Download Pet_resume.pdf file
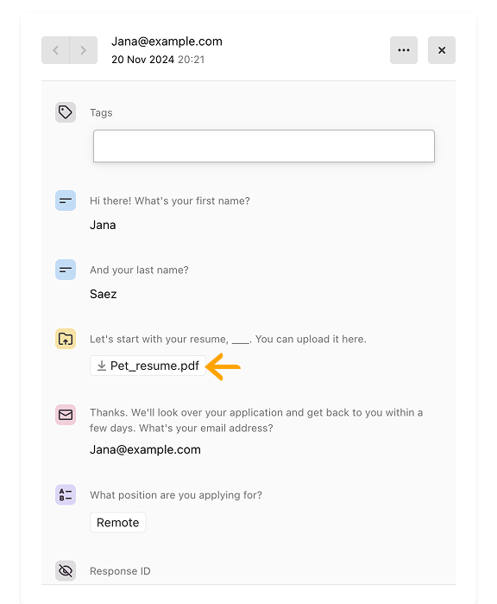This screenshot has height=604, width=497. (x=148, y=366)
